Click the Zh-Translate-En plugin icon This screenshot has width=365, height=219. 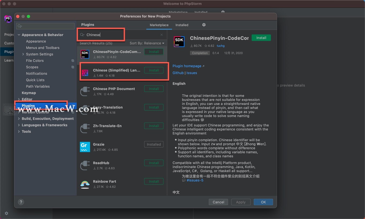tap(85, 128)
